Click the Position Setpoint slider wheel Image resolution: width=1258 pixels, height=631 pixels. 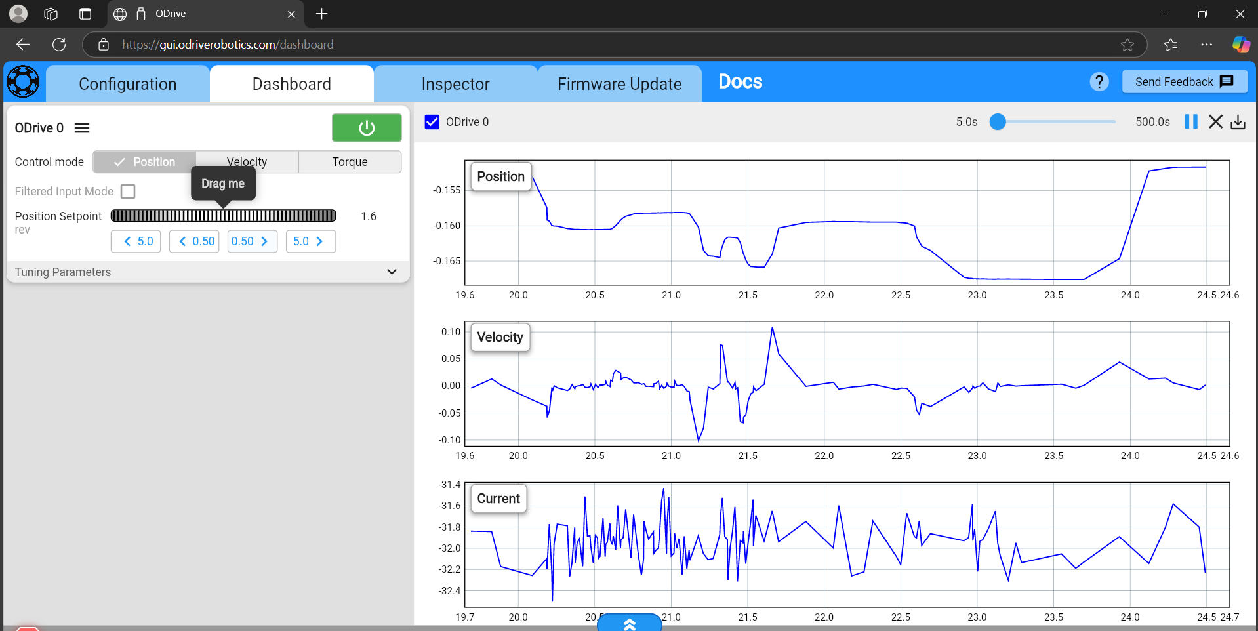pyautogui.click(x=224, y=216)
